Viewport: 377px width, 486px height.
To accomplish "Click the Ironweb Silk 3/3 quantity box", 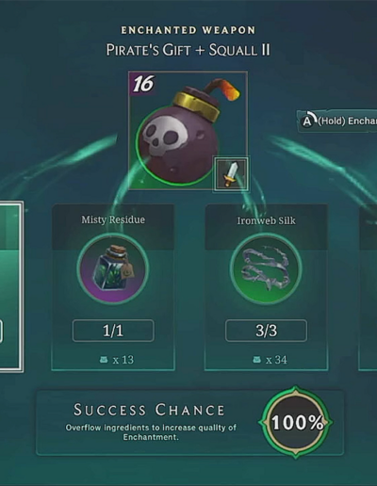I will tap(266, 331).
